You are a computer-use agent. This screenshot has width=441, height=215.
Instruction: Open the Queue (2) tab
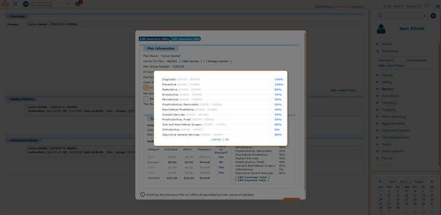pos(414,6)
